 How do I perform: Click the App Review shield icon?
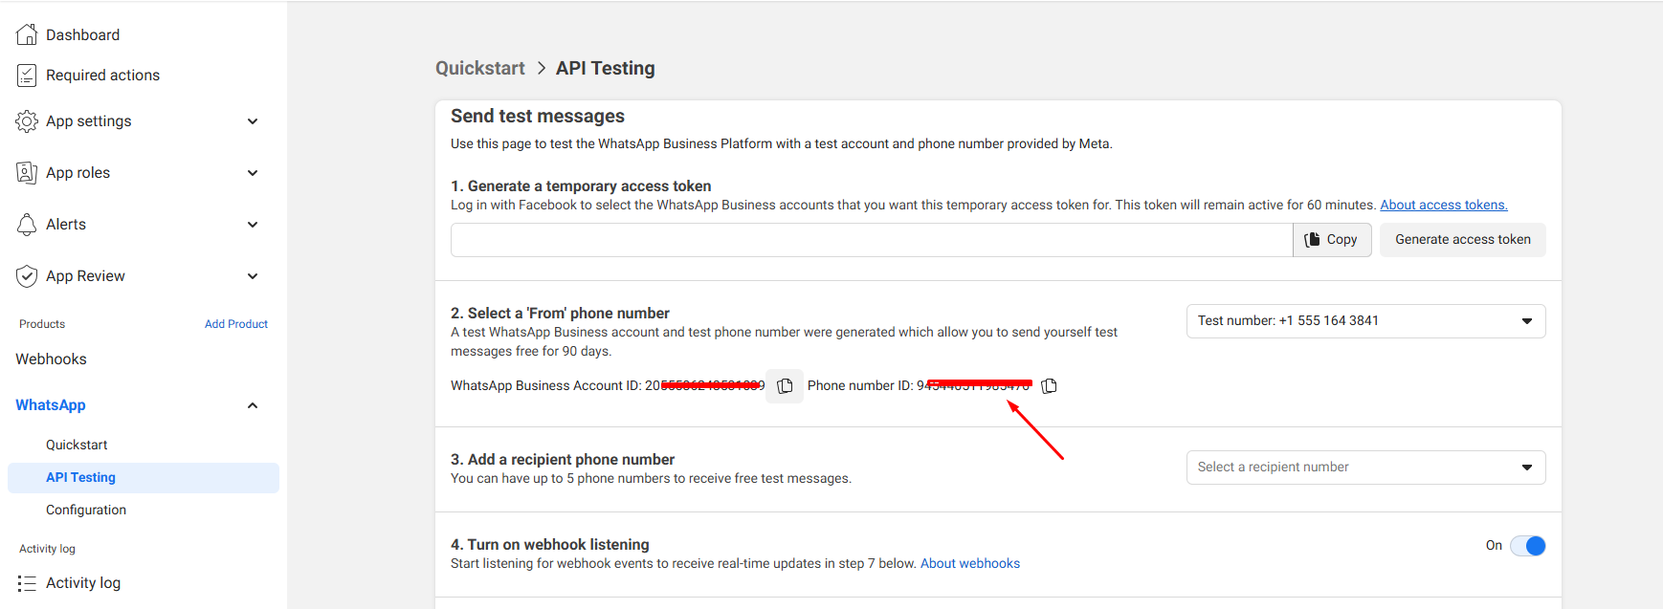(27, 276)
